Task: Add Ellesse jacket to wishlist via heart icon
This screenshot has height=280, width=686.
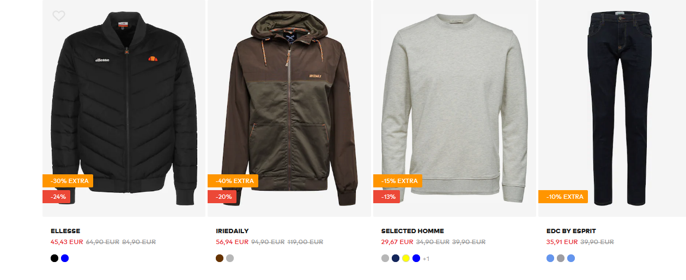Action: click(59, 16)
